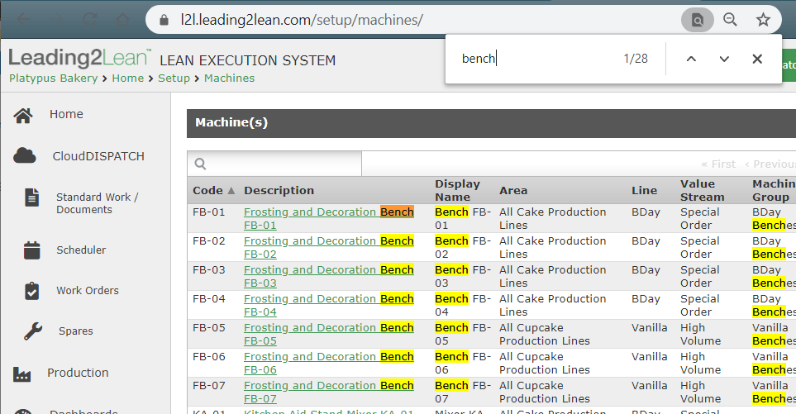Open Frosting and Decoration Bench FB-06 link
The image size is (796, 414).
pos(328,364)
